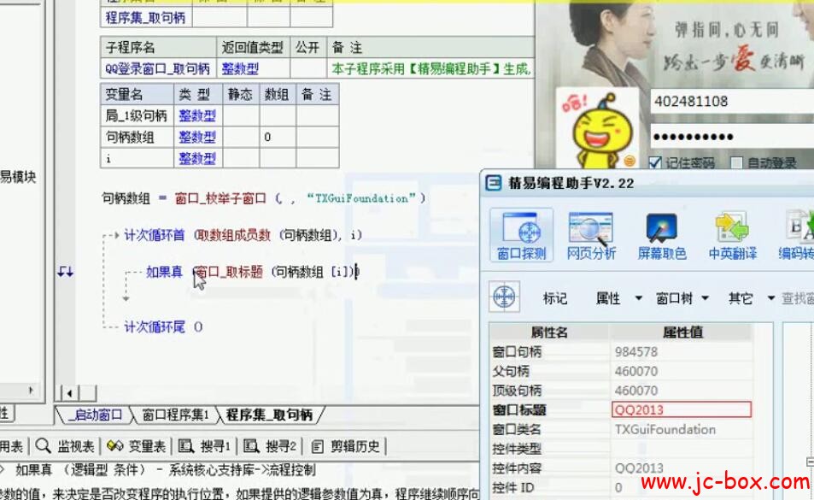Click the 属性值 column header
The height and width of the screenshot is (500, 814).
[x=682, y=332]
